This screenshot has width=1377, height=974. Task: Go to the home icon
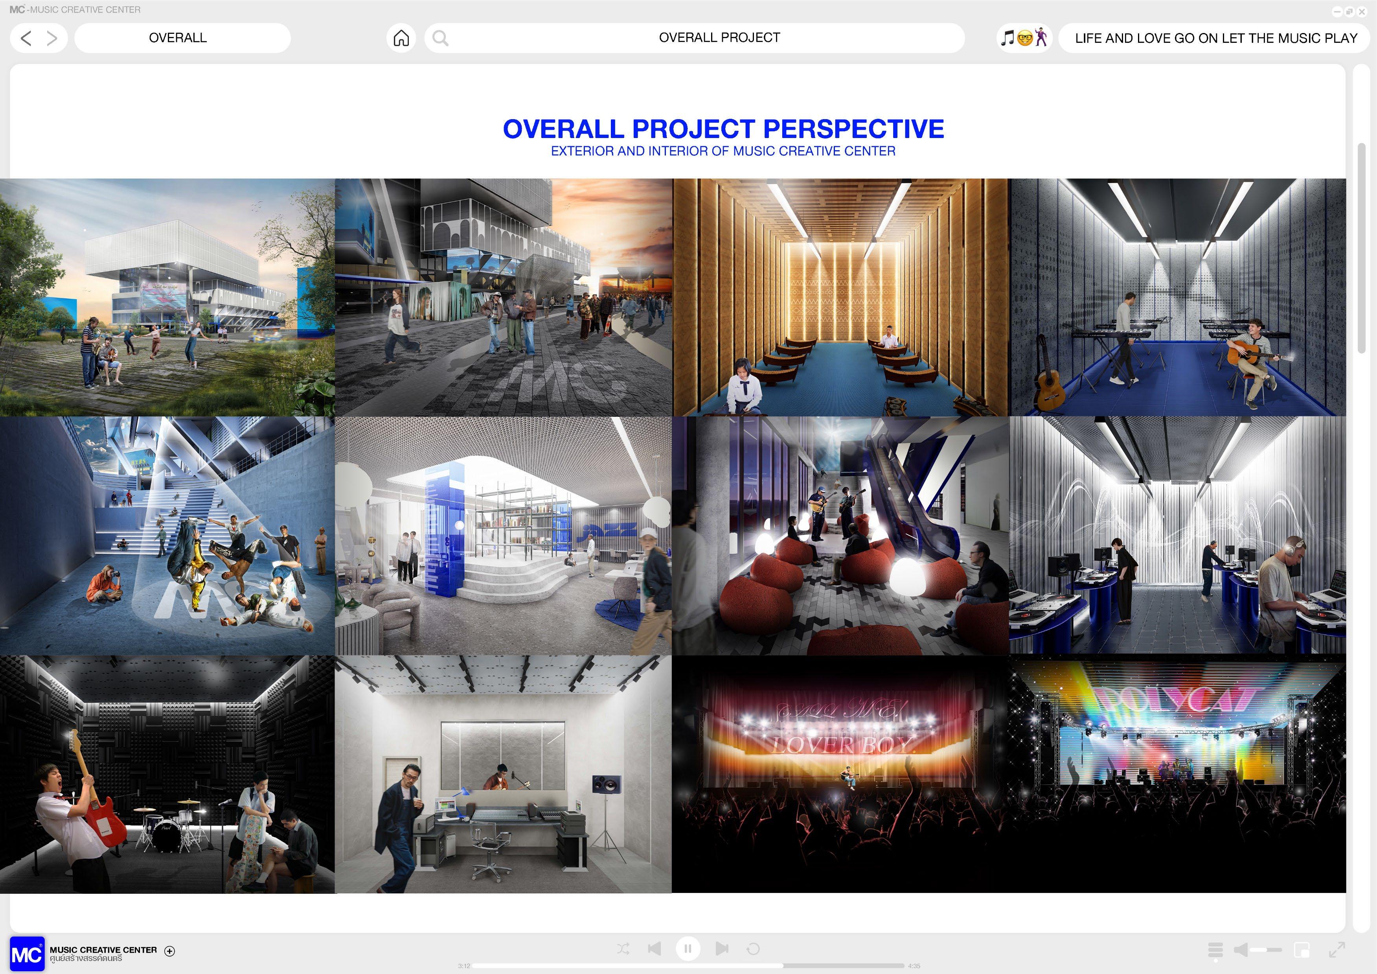(401, 39)
